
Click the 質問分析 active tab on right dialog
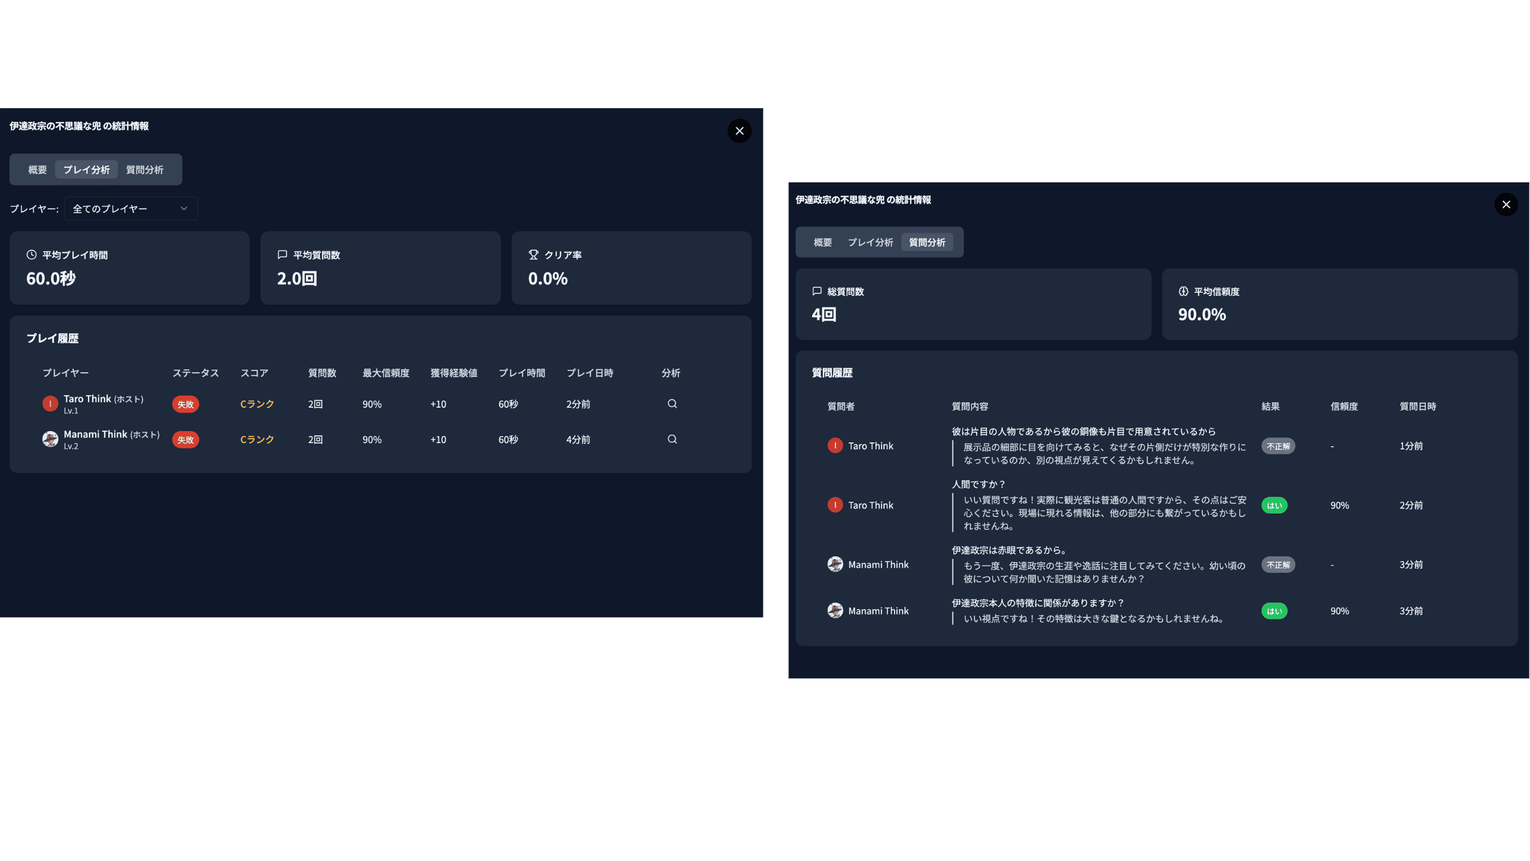(x=928, y=242)
